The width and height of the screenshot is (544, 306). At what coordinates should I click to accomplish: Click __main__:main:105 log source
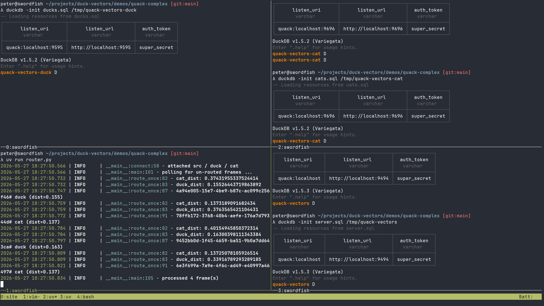point(129,278)
